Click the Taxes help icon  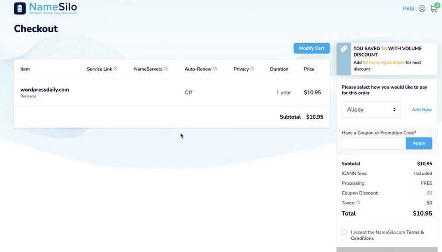pos(358,202)
